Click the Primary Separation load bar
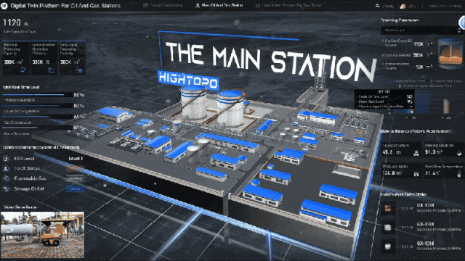 37,95
